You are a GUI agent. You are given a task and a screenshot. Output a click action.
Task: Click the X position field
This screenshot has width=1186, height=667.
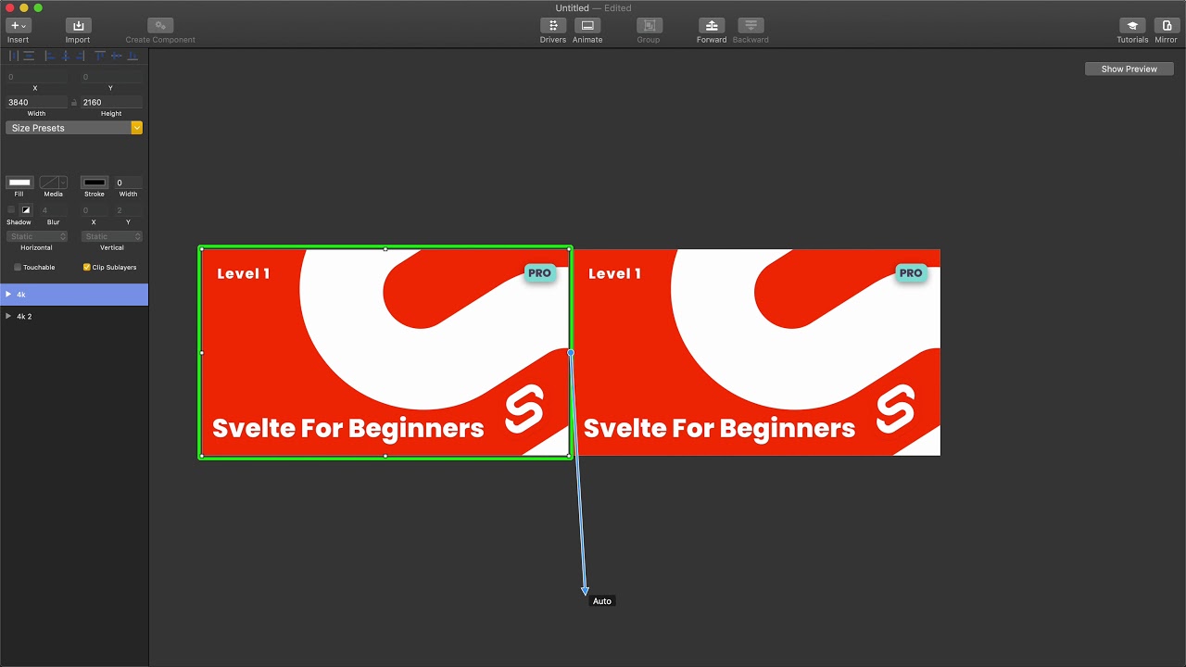(x=36, y=77)
